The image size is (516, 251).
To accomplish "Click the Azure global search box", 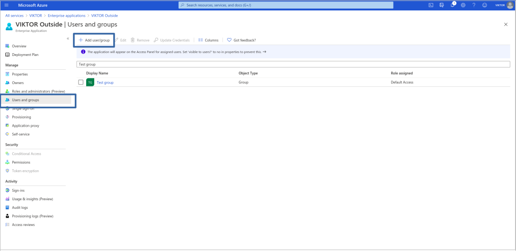I will click(286, 5).
